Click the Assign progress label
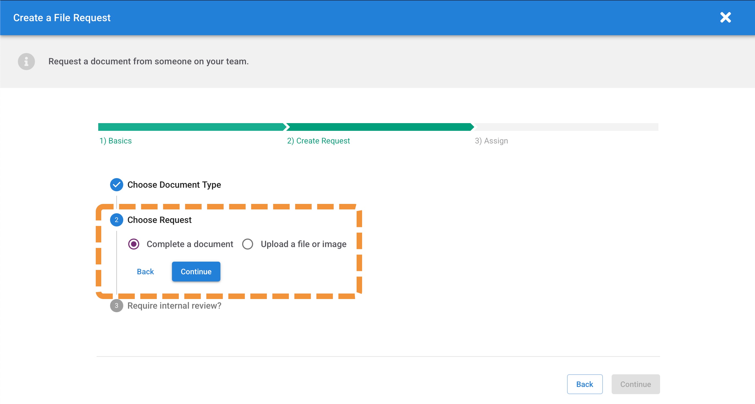The height and width of the screenshot is (404, 755). pyautogui.click(x=491, y=141)
